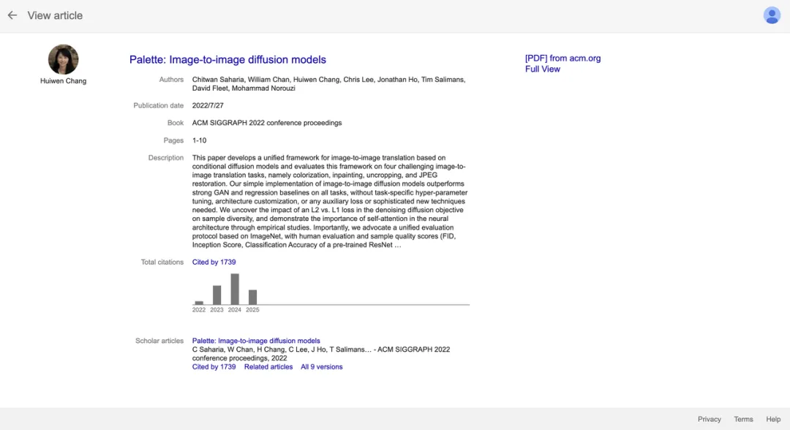Click the View article header text
790x430 pixels.
click(55, 15)
